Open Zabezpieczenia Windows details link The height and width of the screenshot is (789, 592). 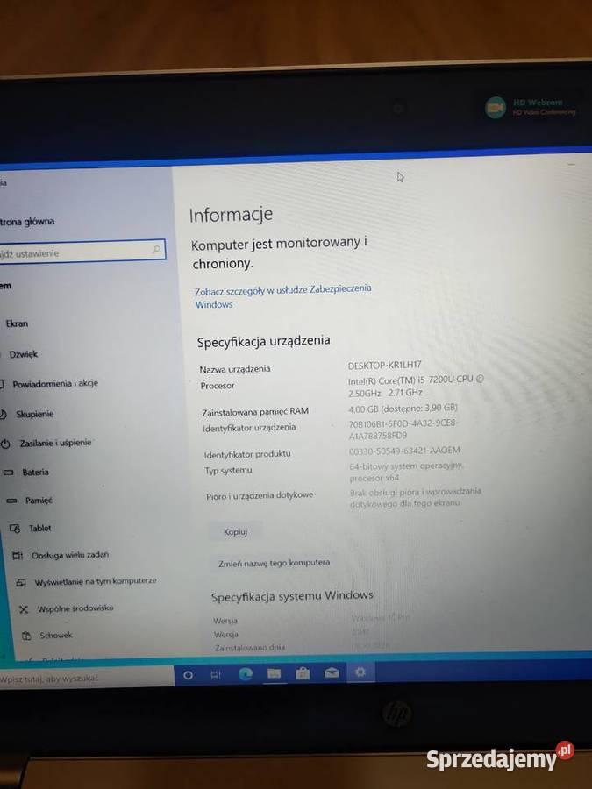(x=282, y=296)
